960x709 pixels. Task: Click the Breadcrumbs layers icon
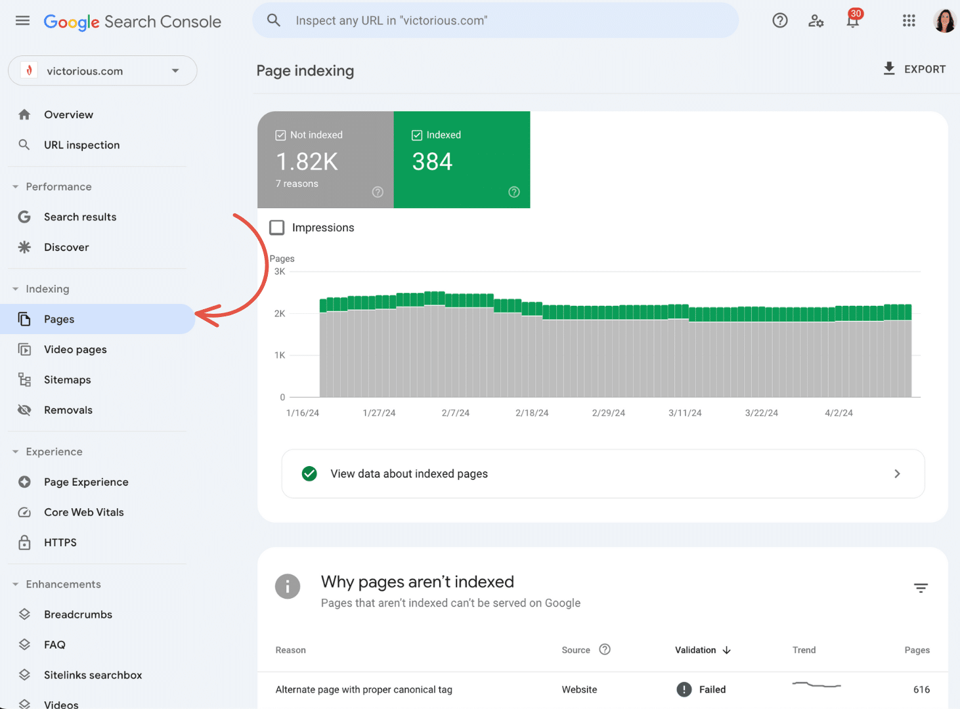click(24, 614)
